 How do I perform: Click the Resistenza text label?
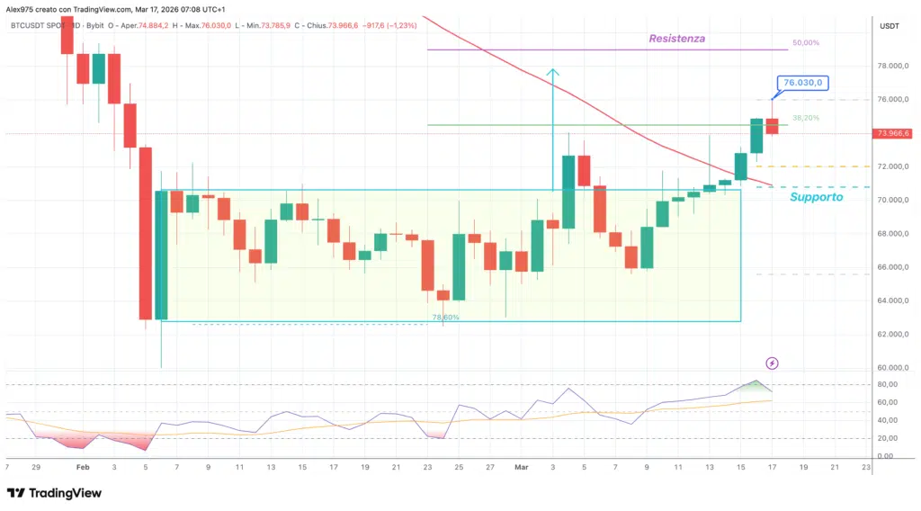click(x=676, y=39)
